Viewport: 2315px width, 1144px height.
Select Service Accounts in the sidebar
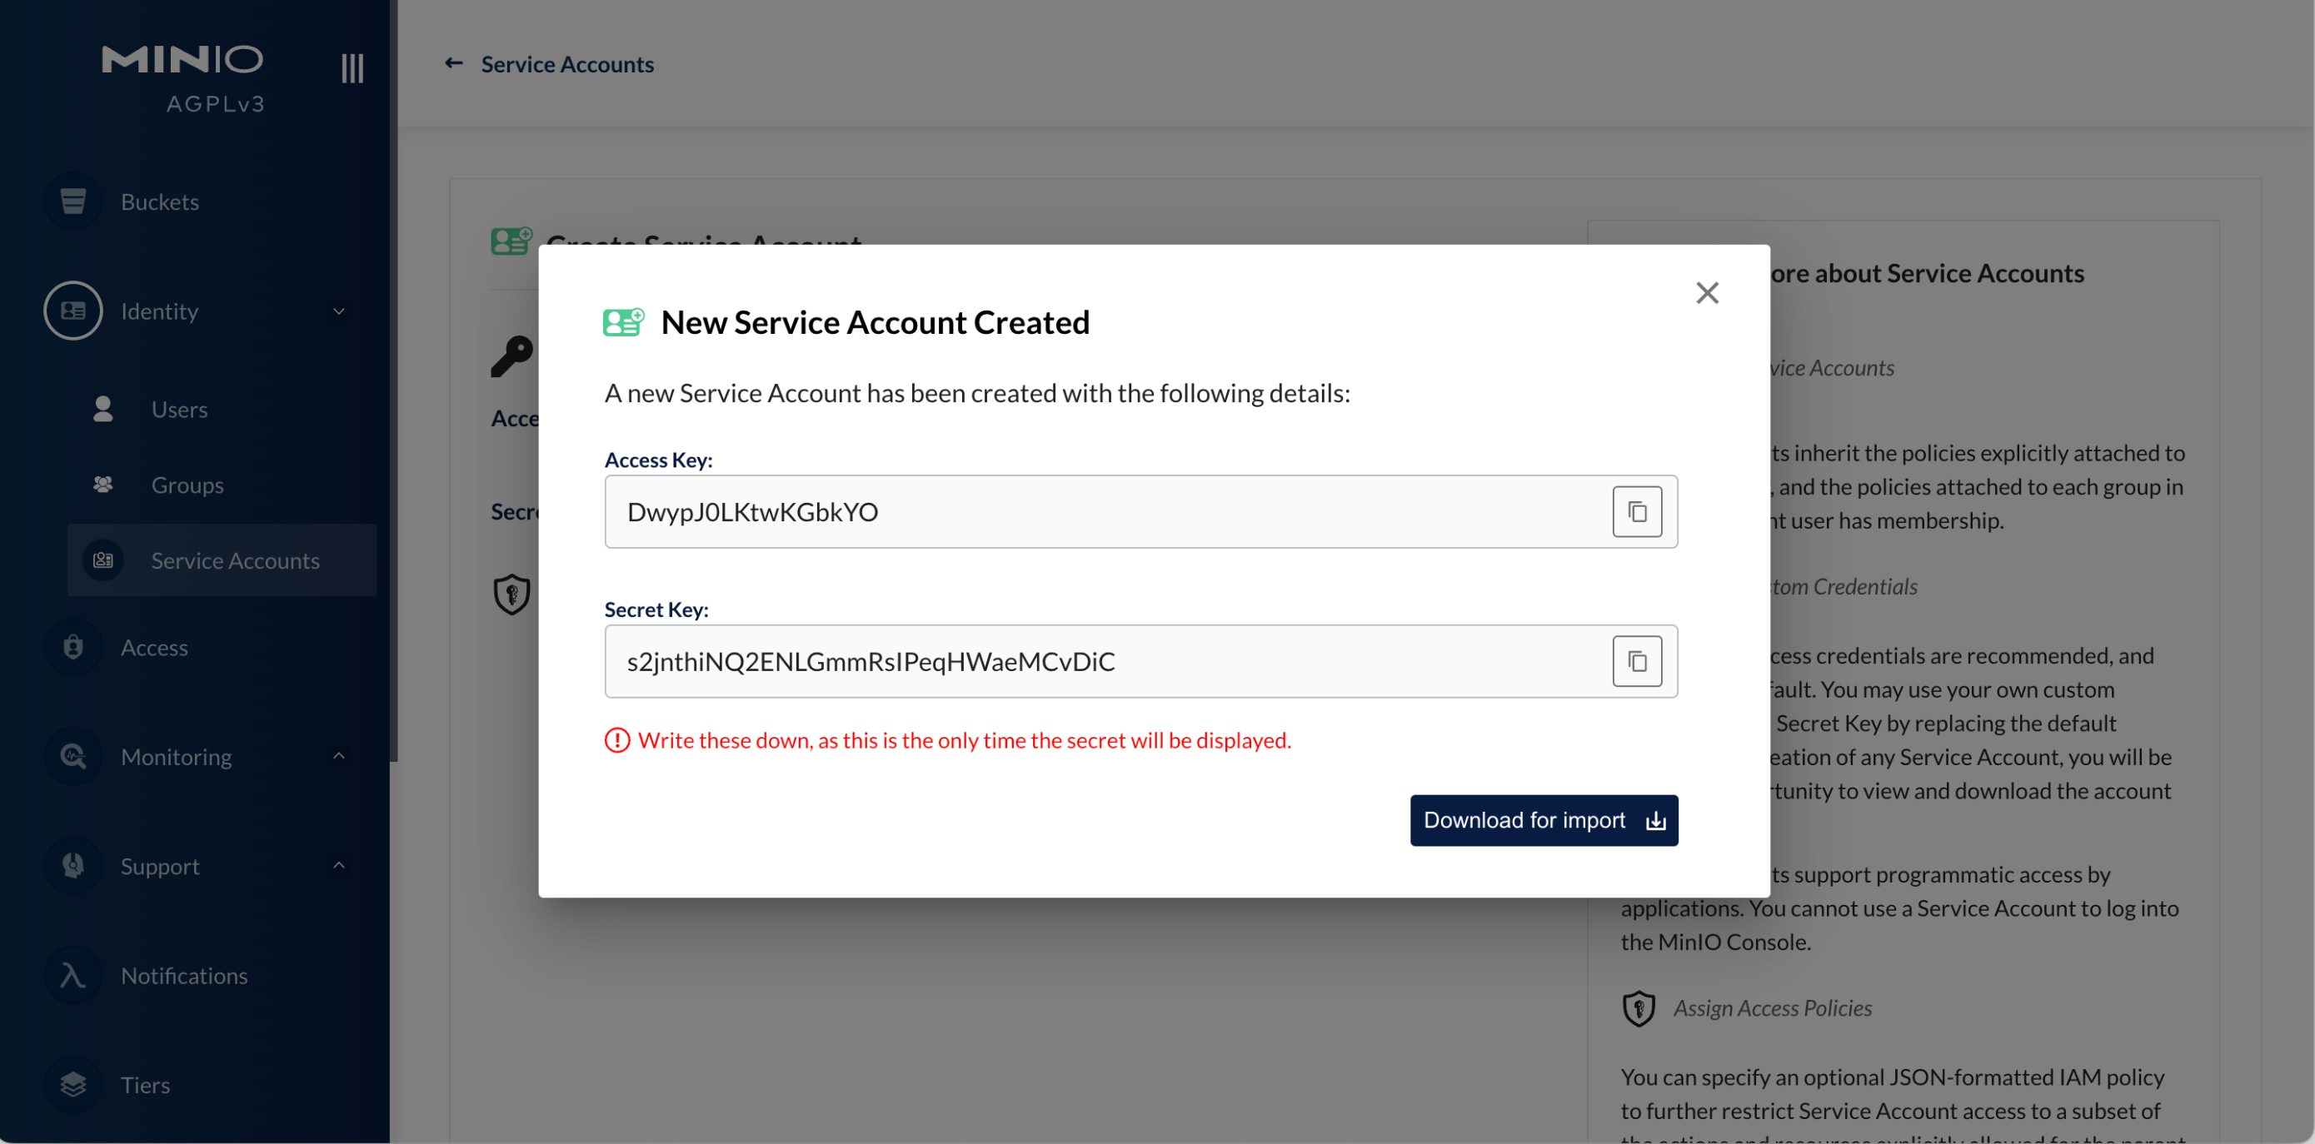click(x=235, y=560)
